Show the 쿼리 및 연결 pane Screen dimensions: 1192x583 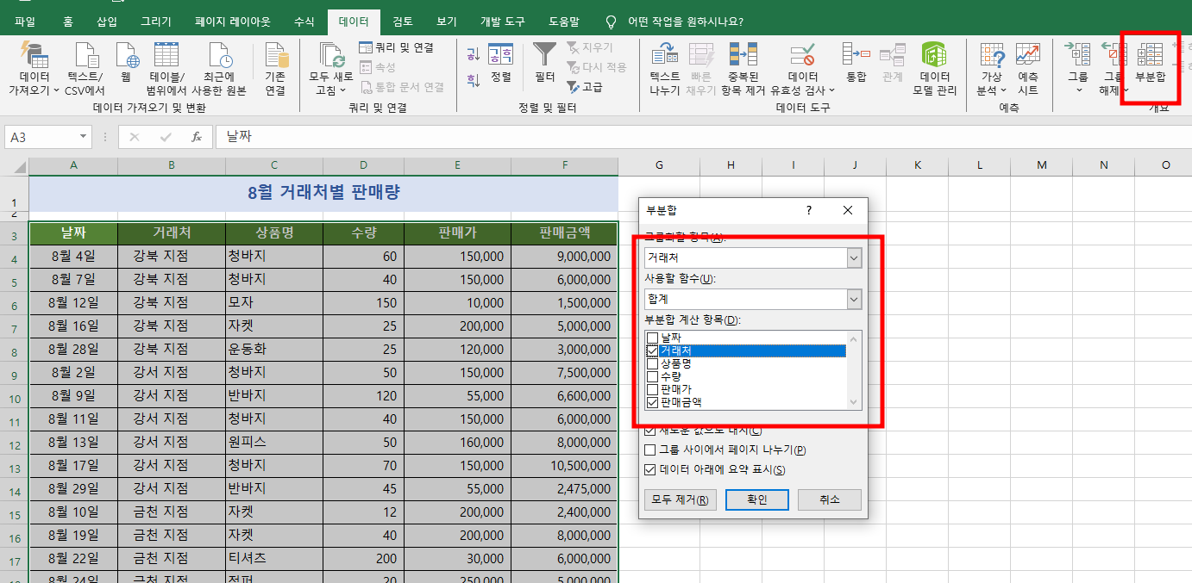(x=396, y=47)
